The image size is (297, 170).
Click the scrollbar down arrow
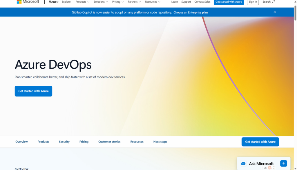click(x=295, y=169)
